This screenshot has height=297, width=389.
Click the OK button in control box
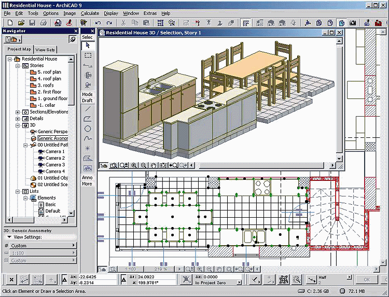pos(366,280)
